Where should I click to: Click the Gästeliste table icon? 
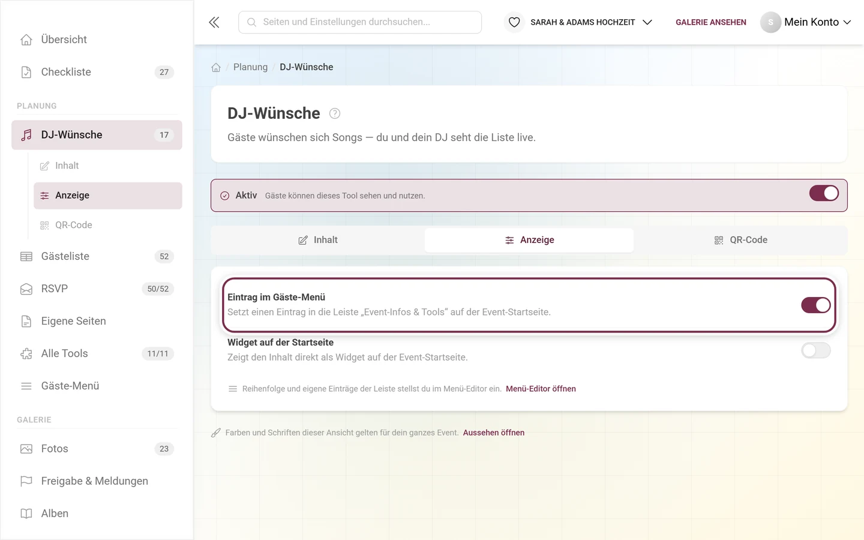[x=26, y=256]
